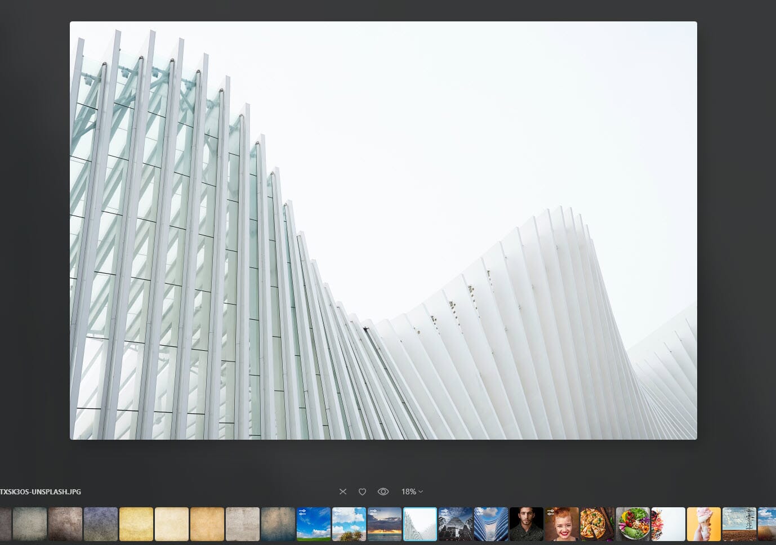Select the yellow paper texture thumbnail

click(x=136, y=524)
